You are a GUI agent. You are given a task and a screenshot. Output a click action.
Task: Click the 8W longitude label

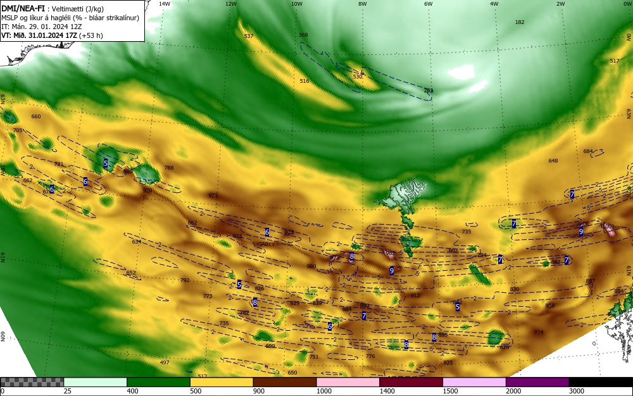coord(363,4)
